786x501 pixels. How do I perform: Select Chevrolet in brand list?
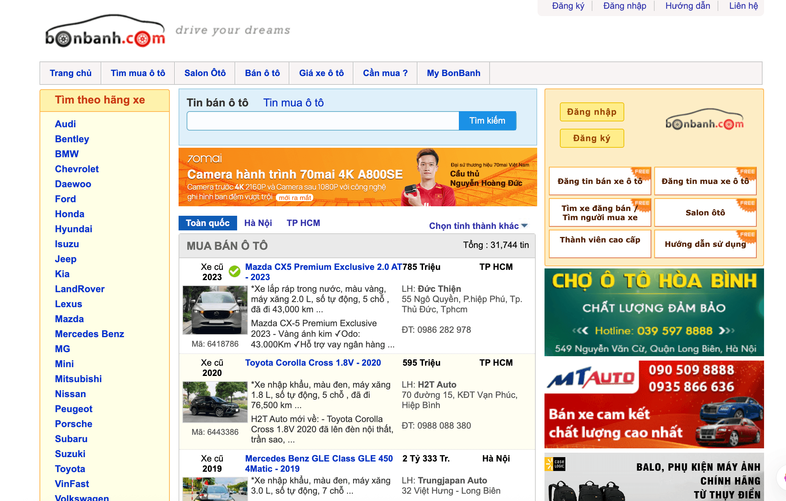(76, 169)
